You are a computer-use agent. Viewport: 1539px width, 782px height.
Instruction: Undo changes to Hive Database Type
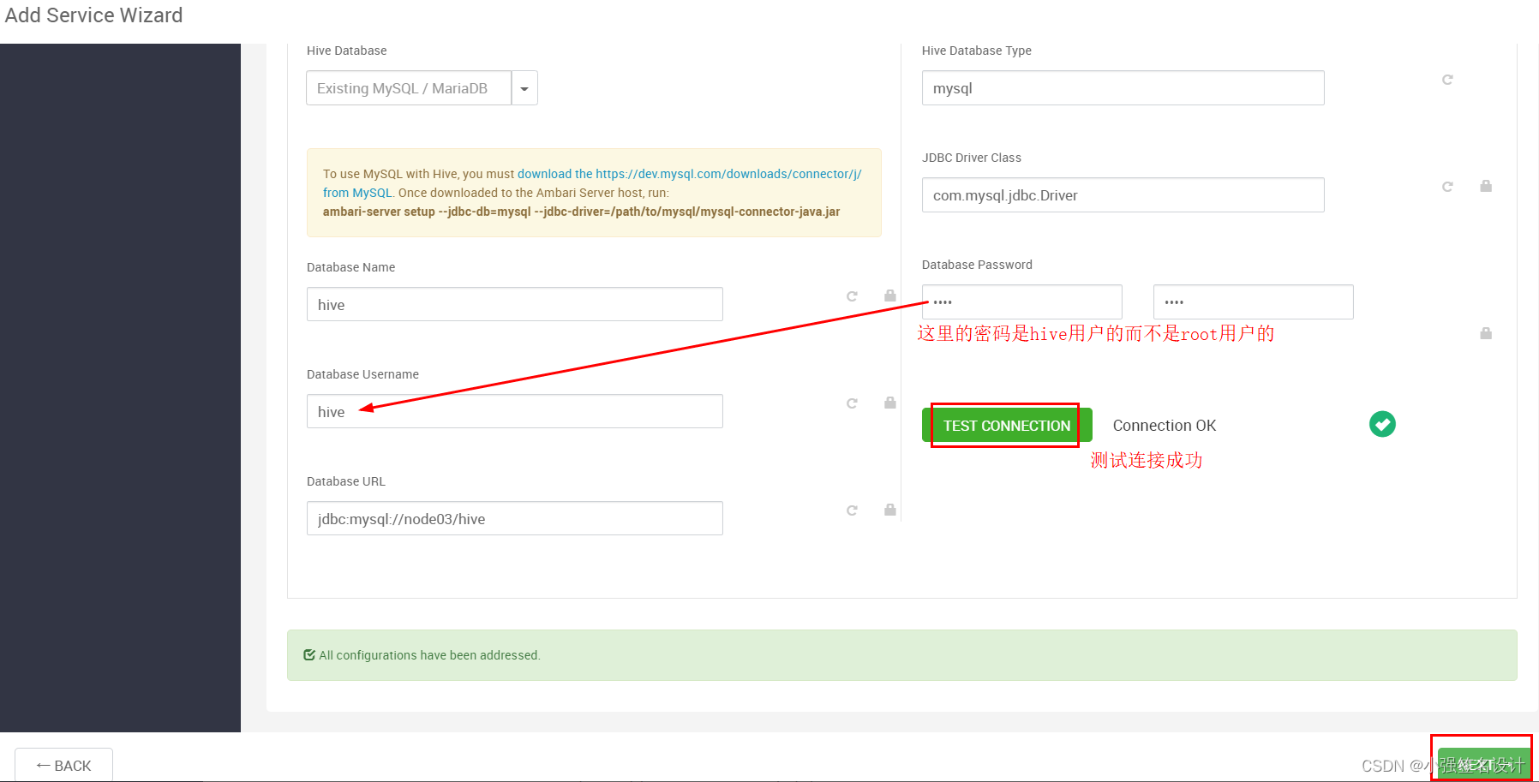1447,80
